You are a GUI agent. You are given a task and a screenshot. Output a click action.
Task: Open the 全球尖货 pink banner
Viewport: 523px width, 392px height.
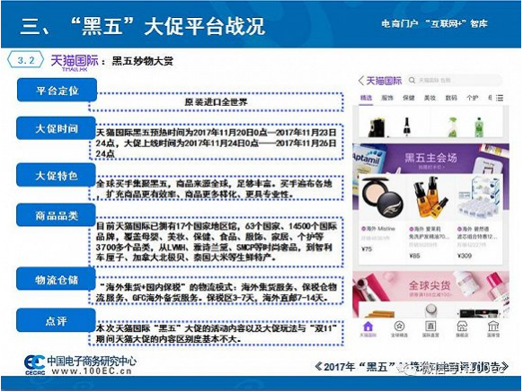coord(430,286)
